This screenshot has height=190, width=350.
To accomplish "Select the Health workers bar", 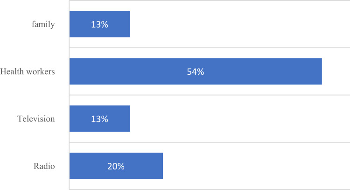I will point(140,71).
